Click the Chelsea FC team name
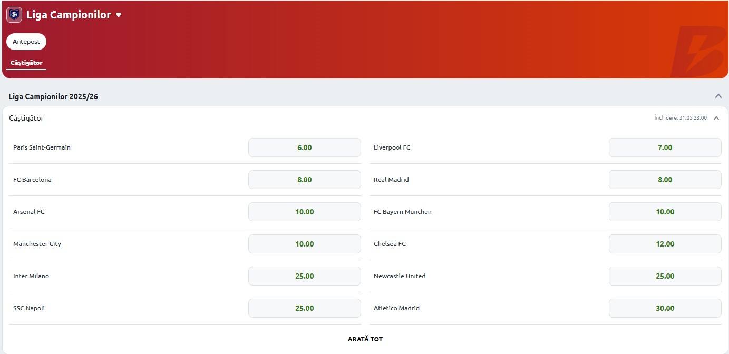 (x=390, y=244)
